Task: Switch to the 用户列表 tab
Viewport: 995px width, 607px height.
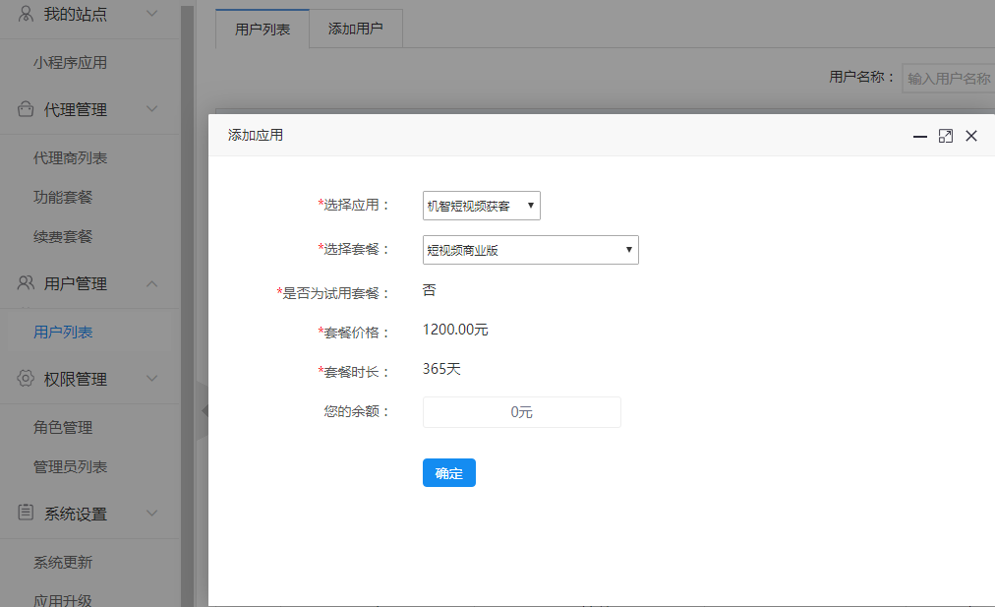Action: [x=263, y=30]
